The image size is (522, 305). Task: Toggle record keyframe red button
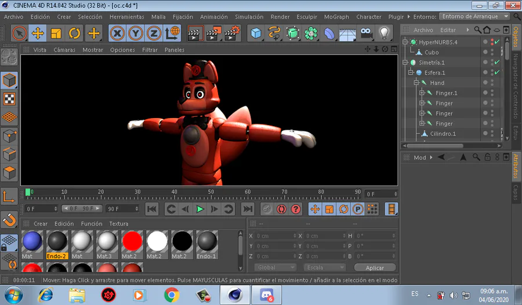281,209
